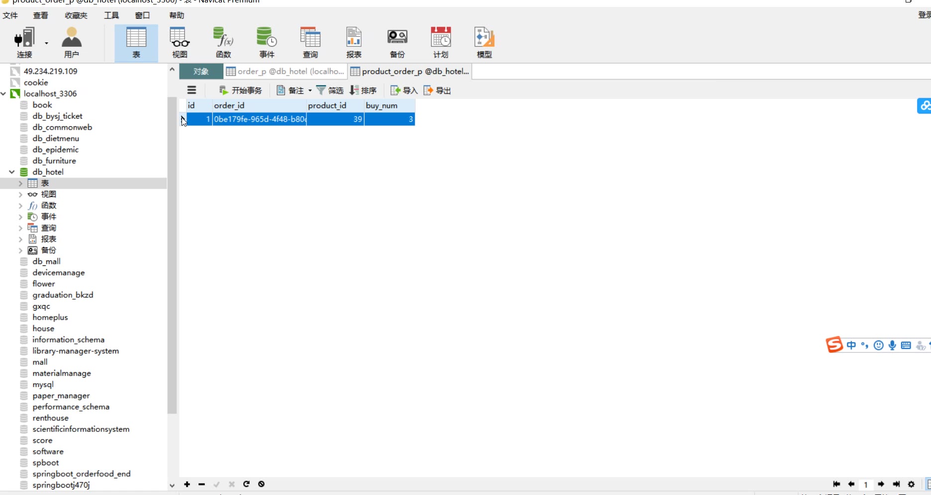Screen dimensions: 931x495
Task: Click the Sogou emoji smiley icon
Action: click(879, 345)
